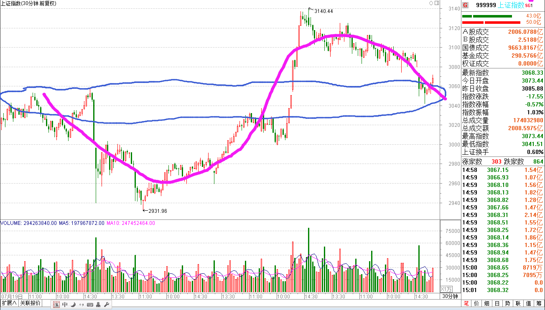Expand the 扩展 panel at bottom left
Viewport: 545px width, 310px height.
[x=9, y=303]
